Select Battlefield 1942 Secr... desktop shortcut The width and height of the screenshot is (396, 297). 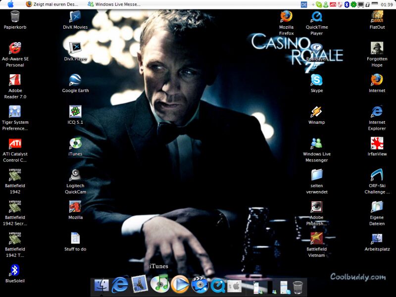coord(15,206)
